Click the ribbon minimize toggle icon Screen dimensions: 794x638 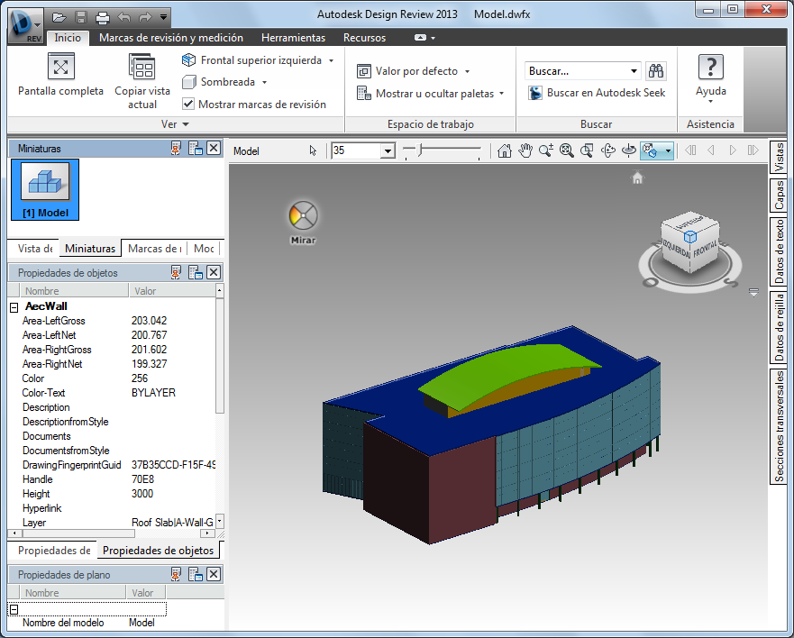point(420,38)
